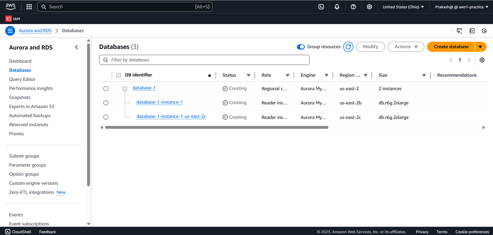The image size is (493, 235).
Task: Open Performance insights in the sidebar
Action: point(31,88)
